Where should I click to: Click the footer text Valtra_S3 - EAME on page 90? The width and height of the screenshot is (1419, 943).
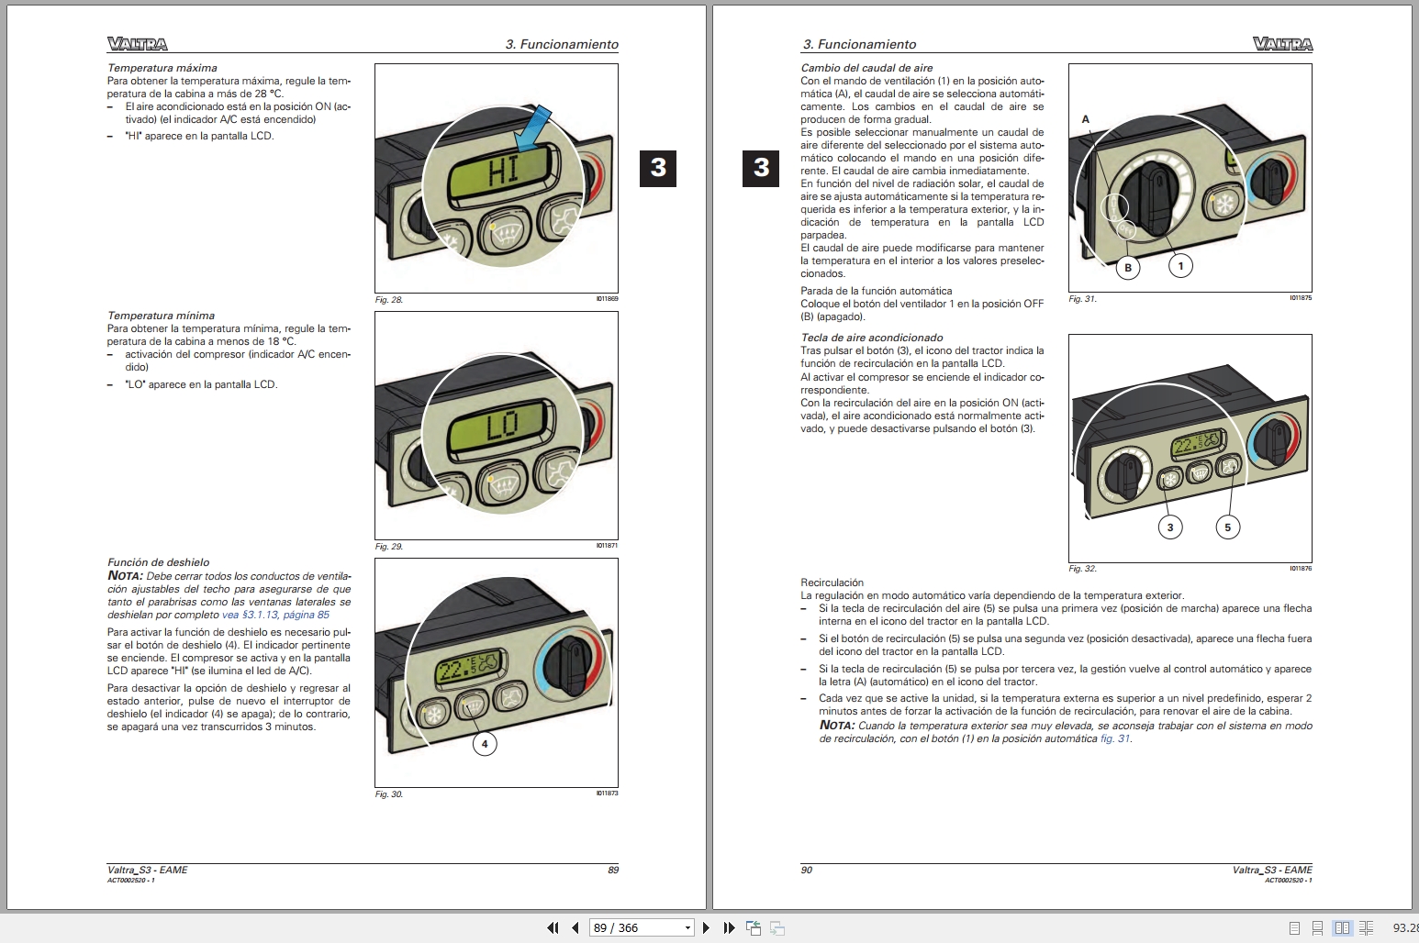tap(1272, 870)
